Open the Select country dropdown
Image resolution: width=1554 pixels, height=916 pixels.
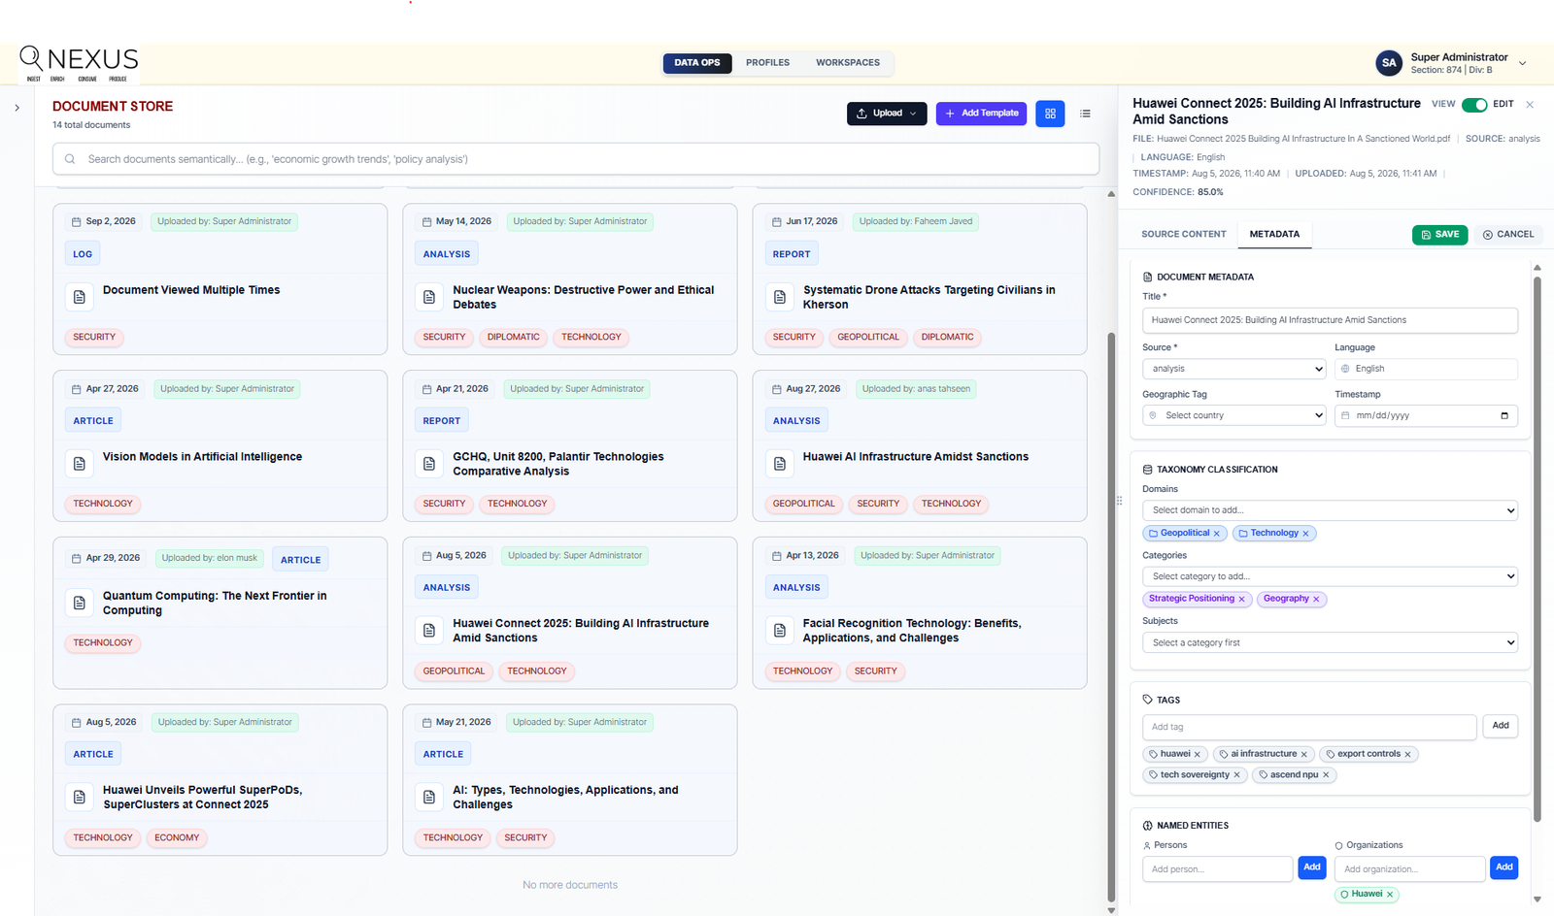1234,415
